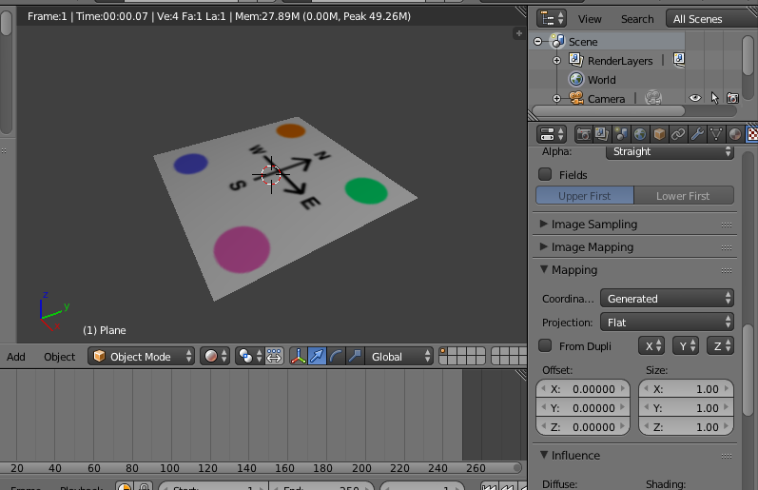Screen dimensions: 758x490
Task: Click the outliner editor type selector
Action: pos(552,19)
